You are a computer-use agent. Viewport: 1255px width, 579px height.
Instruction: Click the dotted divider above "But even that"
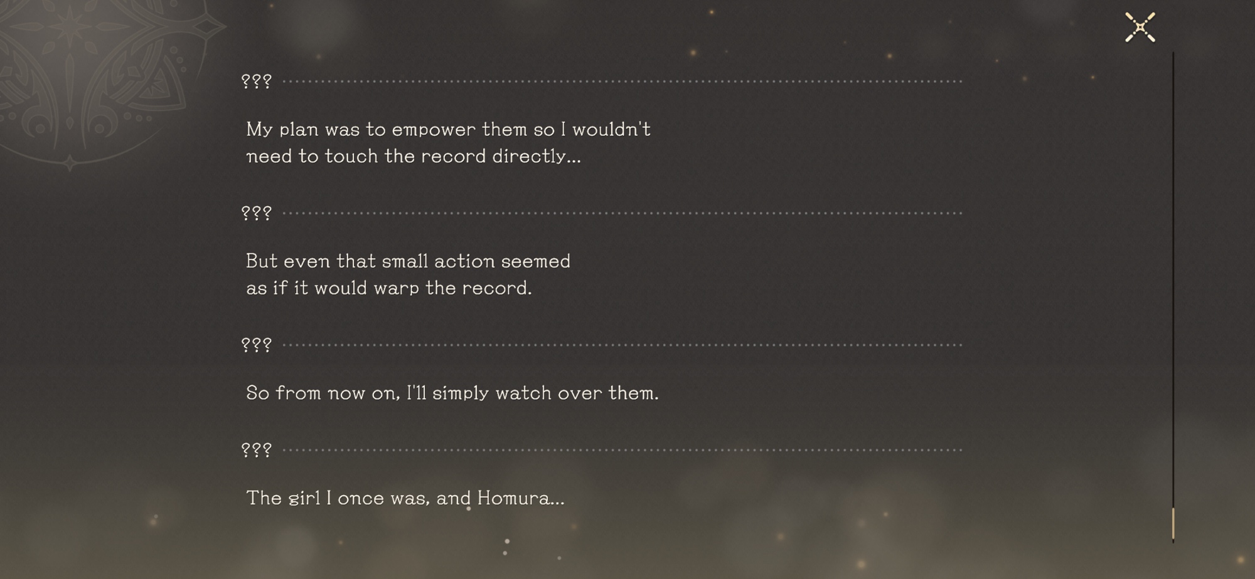[x=621, y=213]
